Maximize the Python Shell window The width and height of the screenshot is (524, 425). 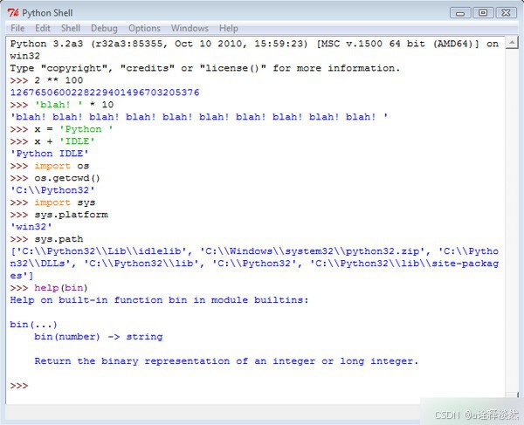coord(483,13)
